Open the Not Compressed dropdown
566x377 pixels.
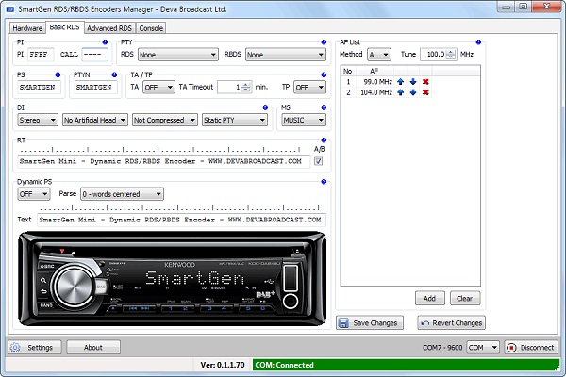click(x=164, y=120)
